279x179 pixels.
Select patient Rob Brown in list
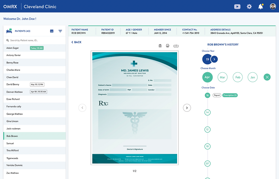[34, 136]
